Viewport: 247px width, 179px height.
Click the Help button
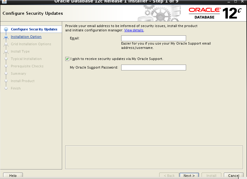coord(13,176)
